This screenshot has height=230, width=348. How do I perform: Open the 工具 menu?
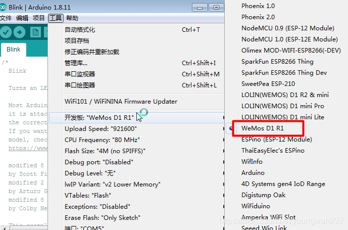[56, 18]
